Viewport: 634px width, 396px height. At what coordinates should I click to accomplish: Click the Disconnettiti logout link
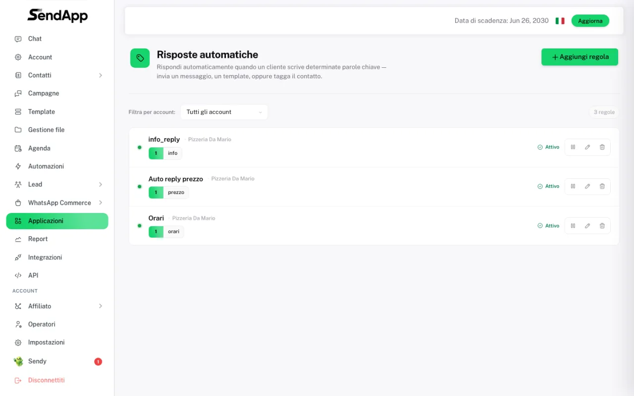pyautogui.click(x=46, y=380)
